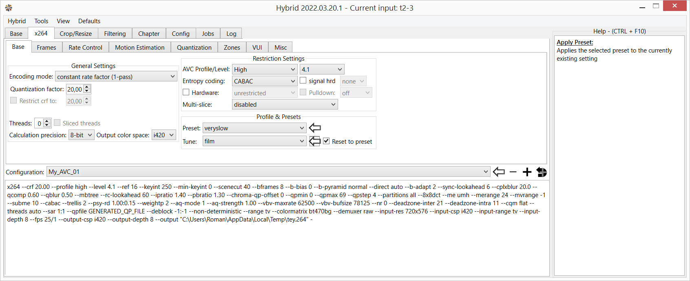Open the Entropy coding CABAC dropdown
This screenshot has height=281, width=690.
[x=264, y=81]
